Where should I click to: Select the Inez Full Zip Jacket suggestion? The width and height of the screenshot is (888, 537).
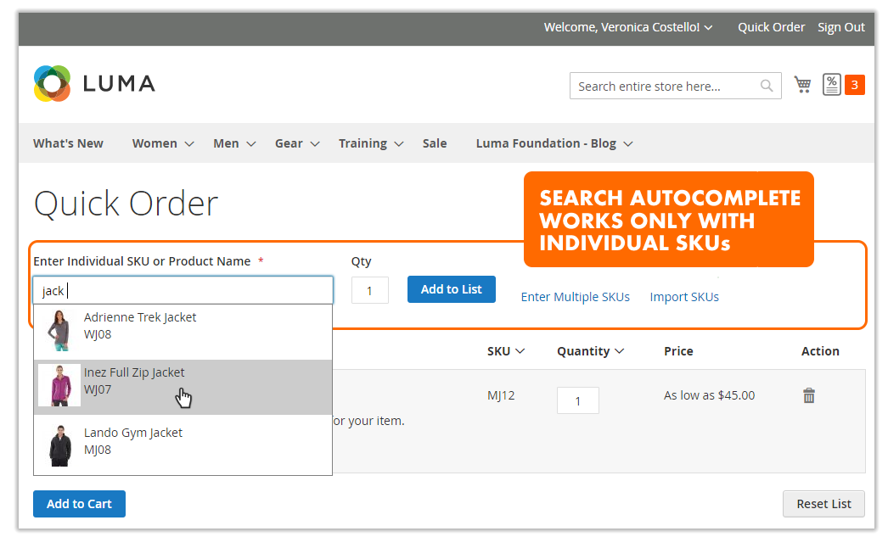(x=183, y=387)
